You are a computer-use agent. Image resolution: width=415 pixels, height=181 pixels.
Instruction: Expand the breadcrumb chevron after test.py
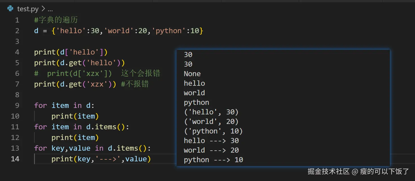click(x=43, y=9)
